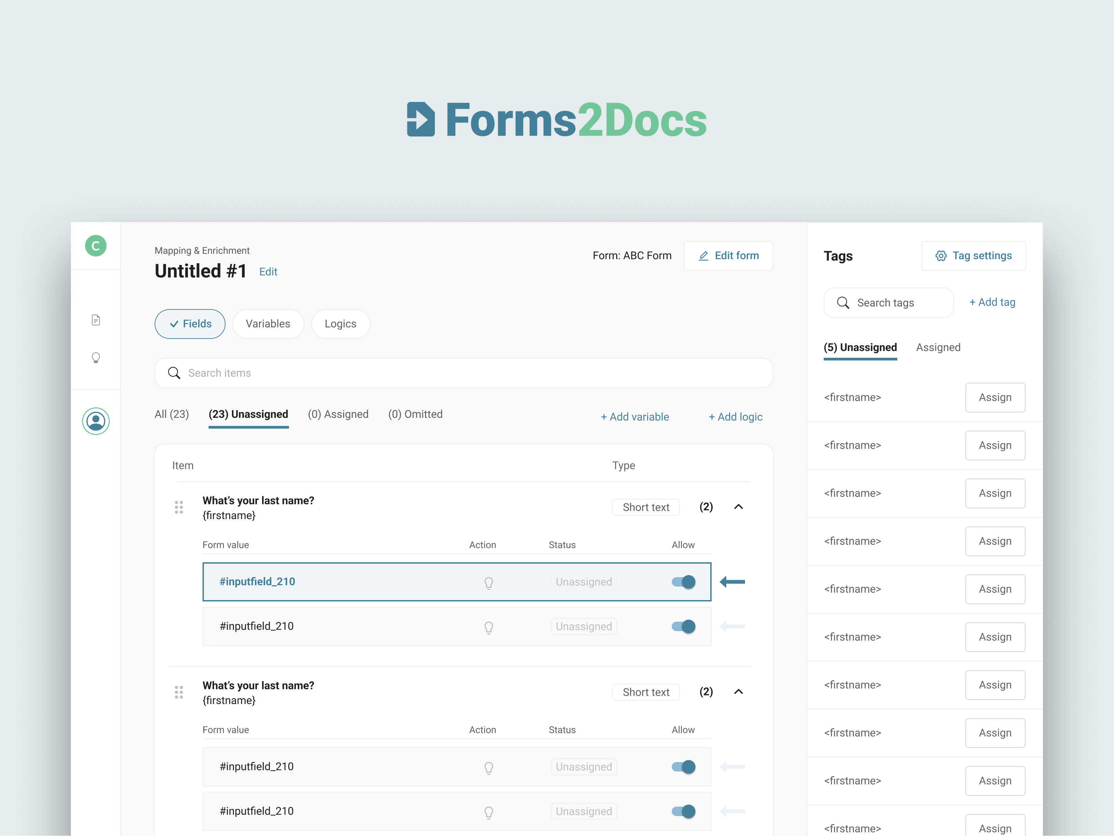
Task: Click Assign for the first <firstname> tag
Action: 995,397
